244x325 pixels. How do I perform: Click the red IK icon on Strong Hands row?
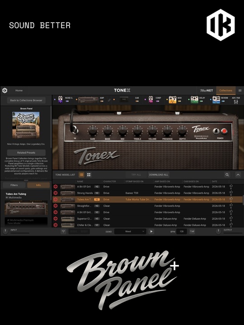tap(56, 193)
